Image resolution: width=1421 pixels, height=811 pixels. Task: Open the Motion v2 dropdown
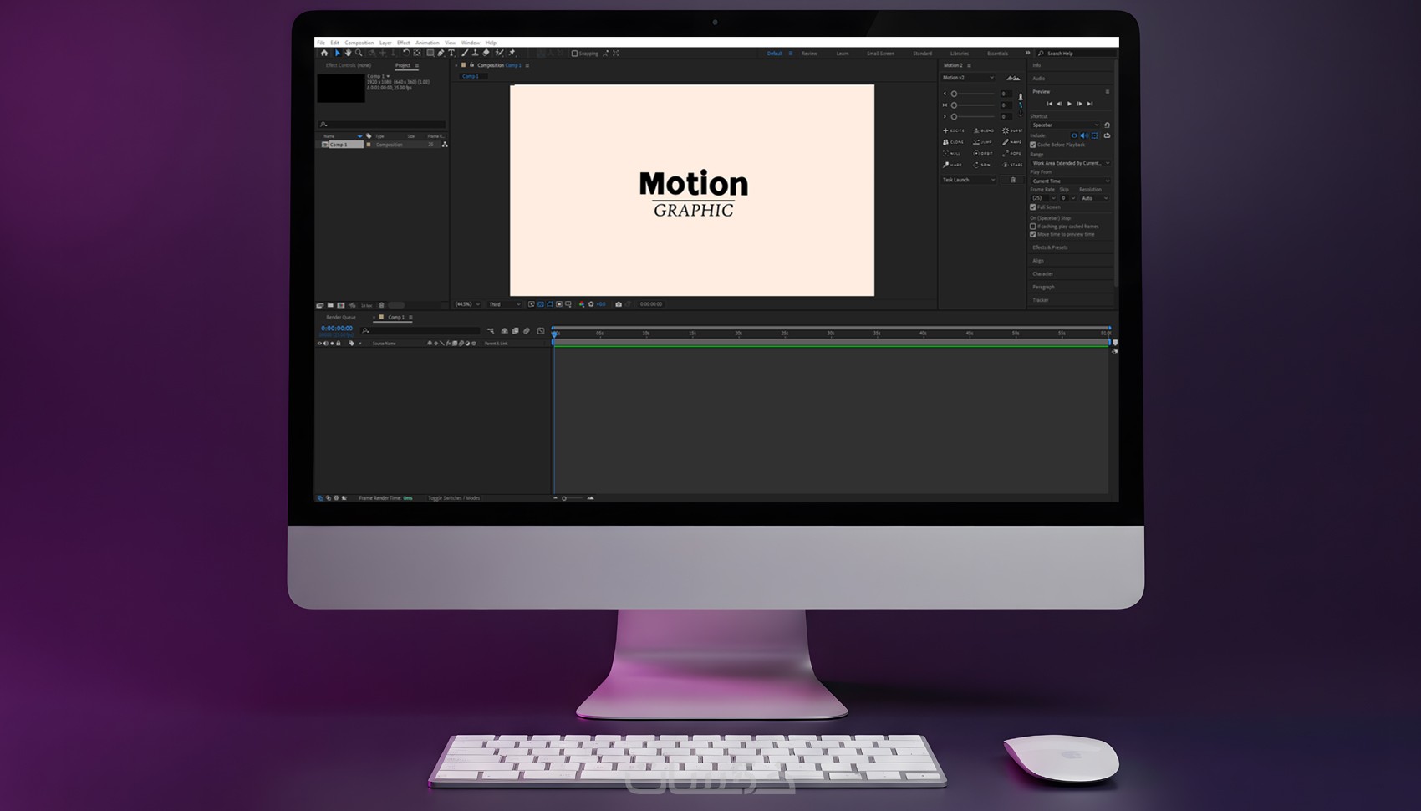(x=969, y=78)
